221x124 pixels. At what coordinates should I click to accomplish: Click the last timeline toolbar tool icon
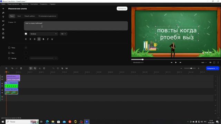pos(67,68)
